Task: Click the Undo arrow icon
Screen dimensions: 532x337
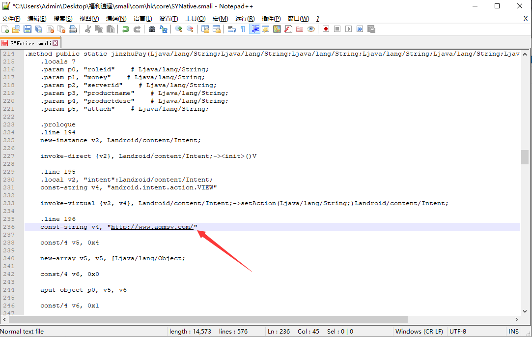Action: [x=126, y=30]
